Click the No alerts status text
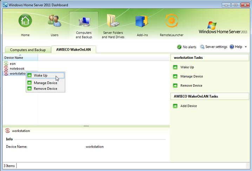This screenshot has height=171, width=252. pos(190,47)
